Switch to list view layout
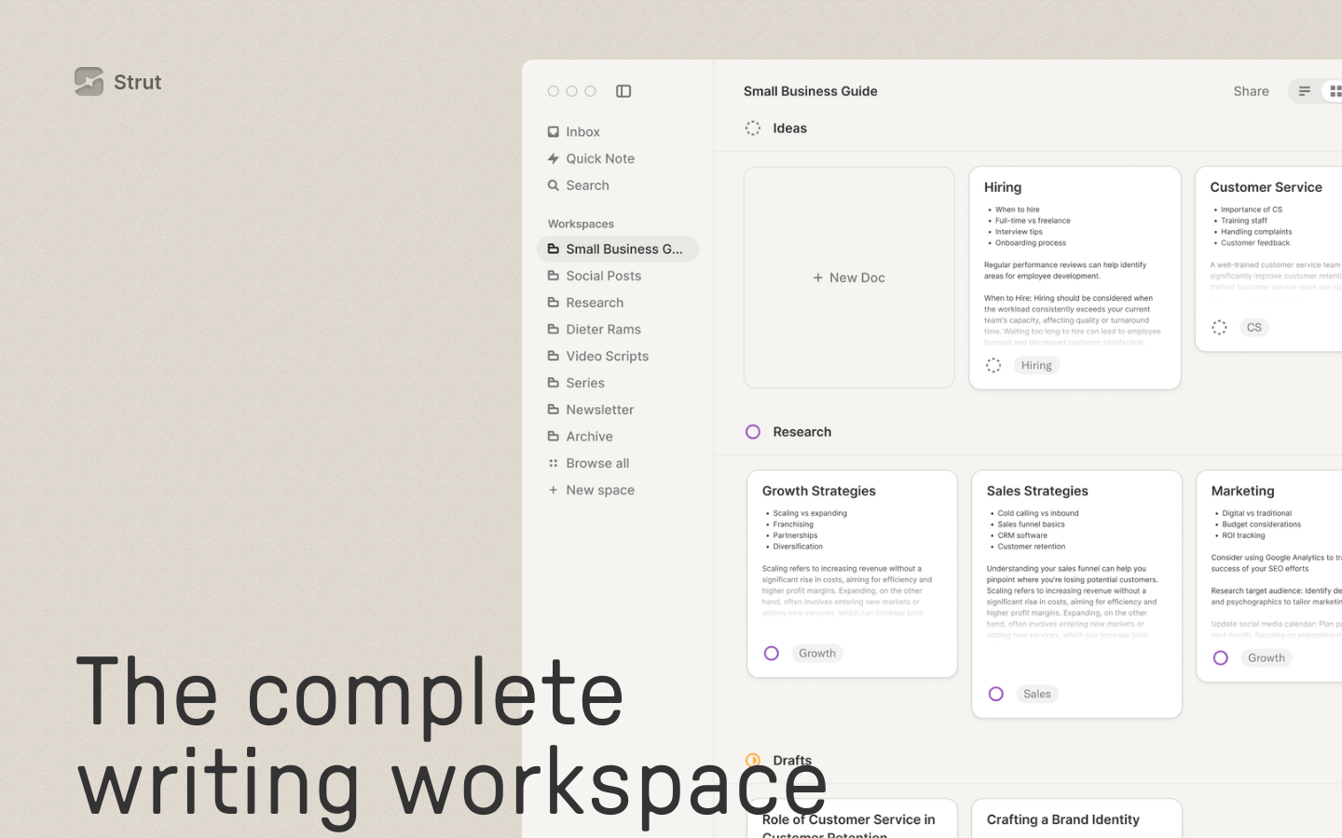 click(1305, 91)
